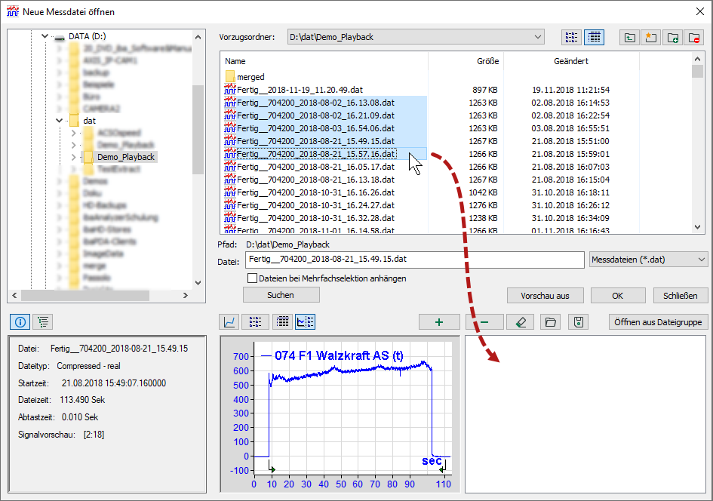Select Demo_Playback in the folder tree
Viewport: 713px width, 501px height.
tap(126, 157)
